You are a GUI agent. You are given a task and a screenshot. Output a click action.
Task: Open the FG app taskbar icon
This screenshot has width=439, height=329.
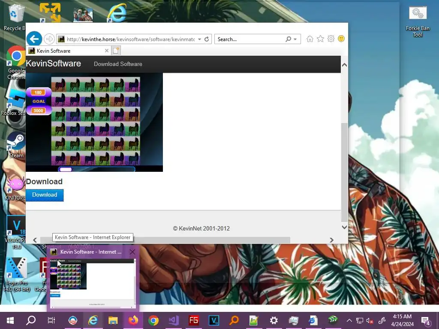click(194, 320)
